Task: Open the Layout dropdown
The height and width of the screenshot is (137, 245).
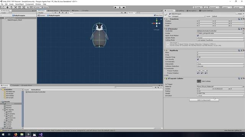Action: tap(238, 8)
